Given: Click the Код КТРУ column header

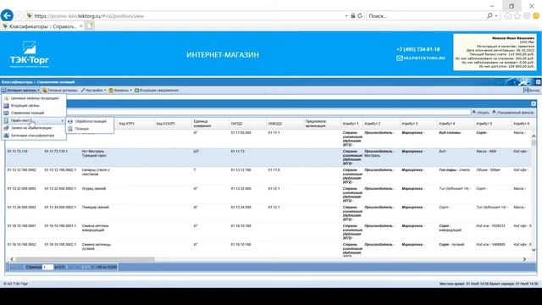Looking at the screenshot, I should point(135,124).
